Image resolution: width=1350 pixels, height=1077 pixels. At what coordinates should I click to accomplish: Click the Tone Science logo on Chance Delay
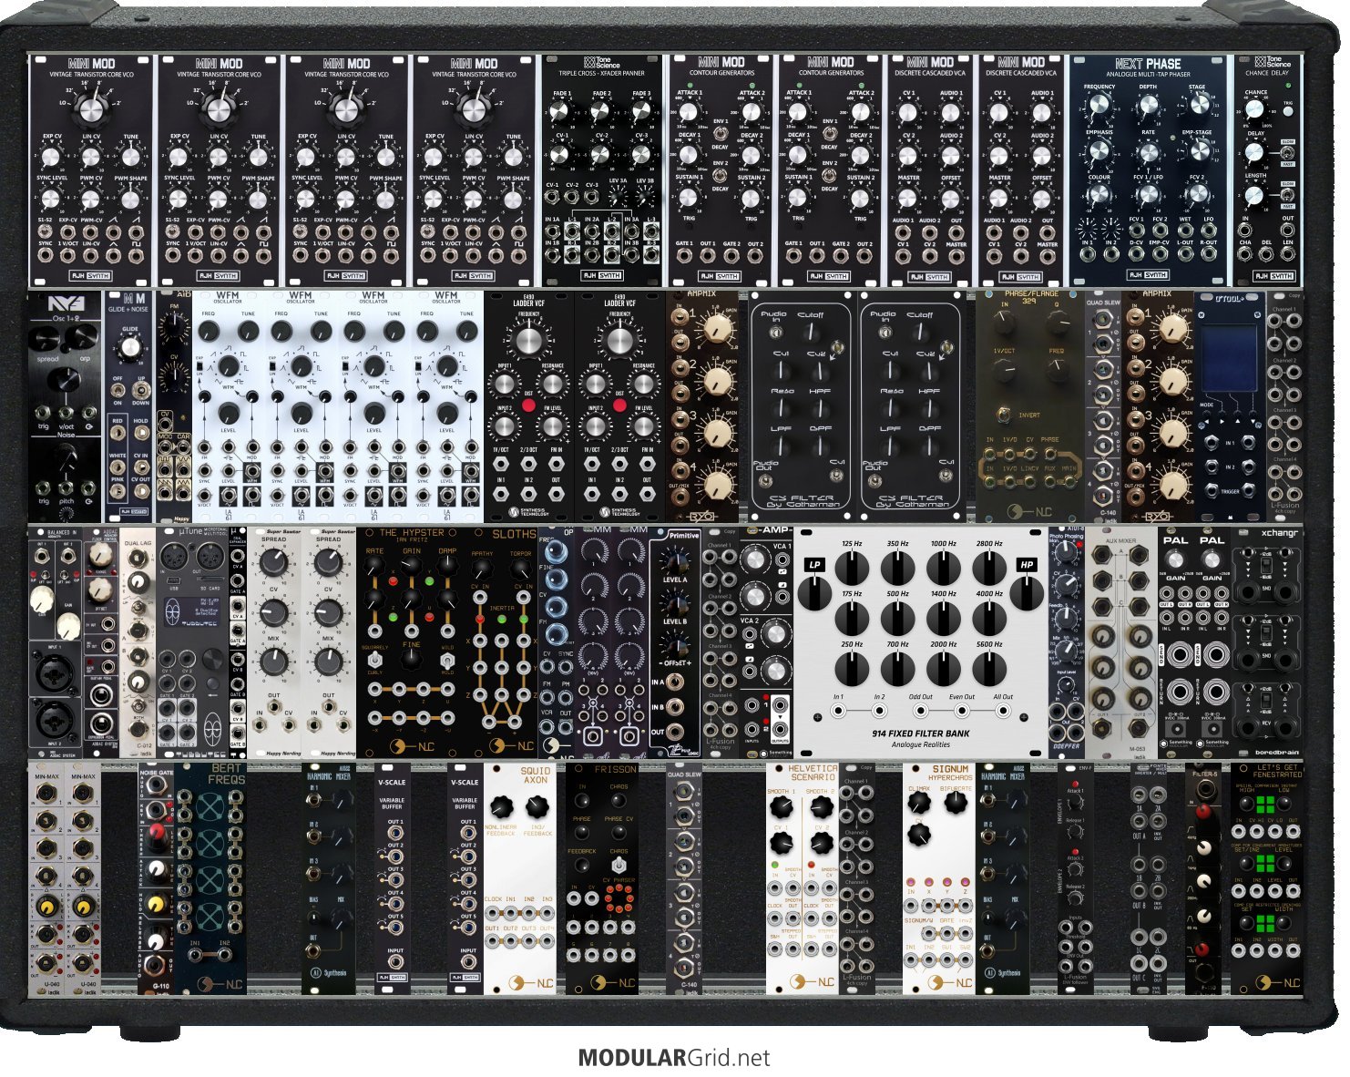pos(1272,62)
